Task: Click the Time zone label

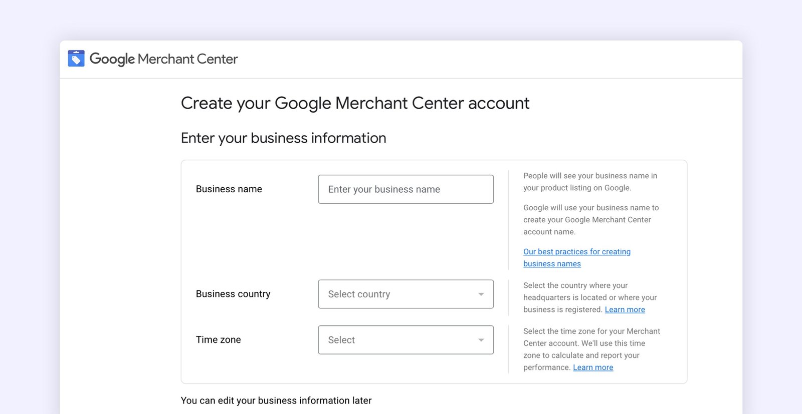Action: 219,340
